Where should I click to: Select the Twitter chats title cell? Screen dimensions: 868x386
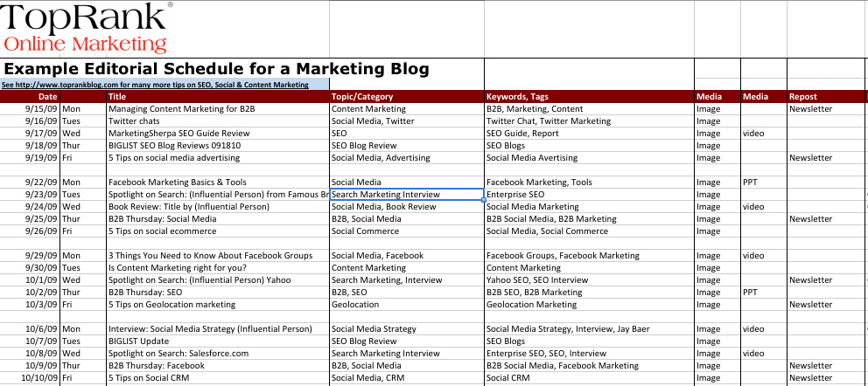[134, 121]
